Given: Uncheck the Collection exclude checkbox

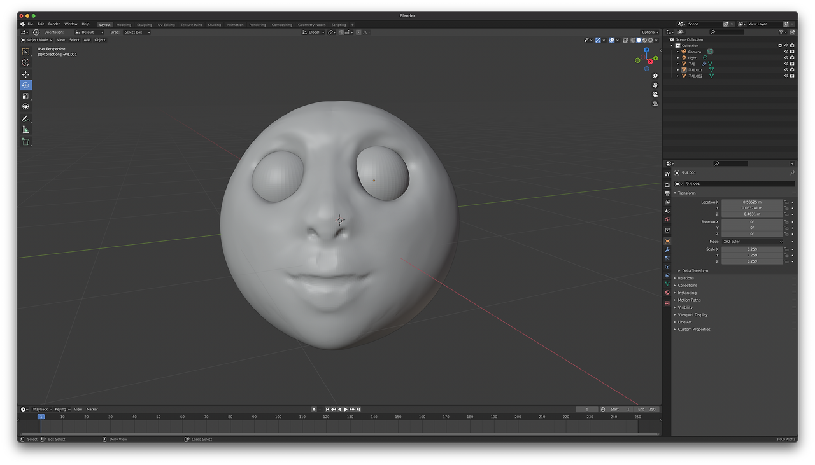Looking at the screenshot, I should [779, 46].
